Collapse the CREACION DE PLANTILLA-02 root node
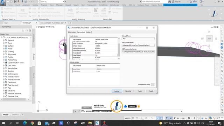The image size is (224, 126). tap(1, 37)
